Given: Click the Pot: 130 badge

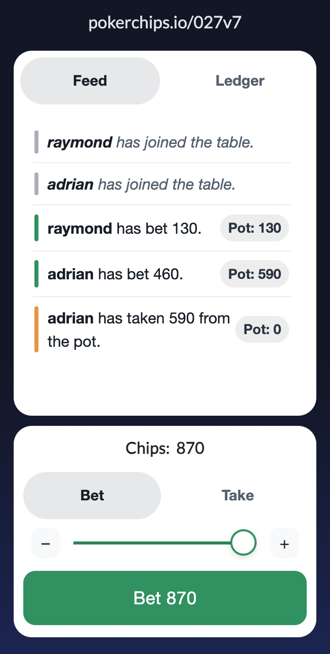Looking at the screenshot, I should click(254, 228).
